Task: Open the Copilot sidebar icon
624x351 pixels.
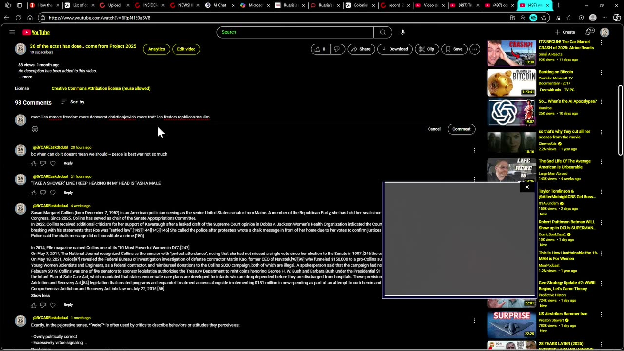Action: pyautogui.click(x=617, y=18)
